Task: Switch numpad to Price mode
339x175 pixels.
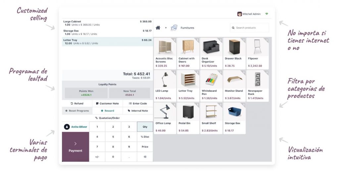Action: tap(145, 147)
